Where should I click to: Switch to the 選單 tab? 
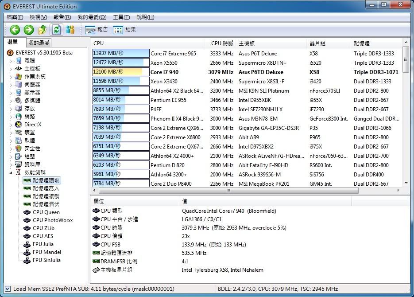point(13,42)
